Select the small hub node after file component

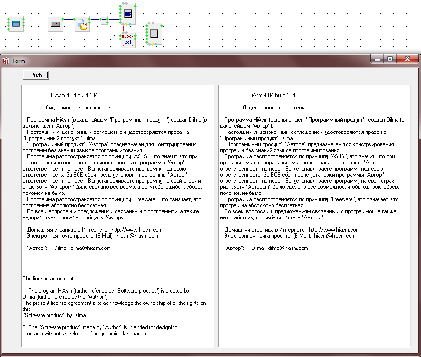pos(104,21)
